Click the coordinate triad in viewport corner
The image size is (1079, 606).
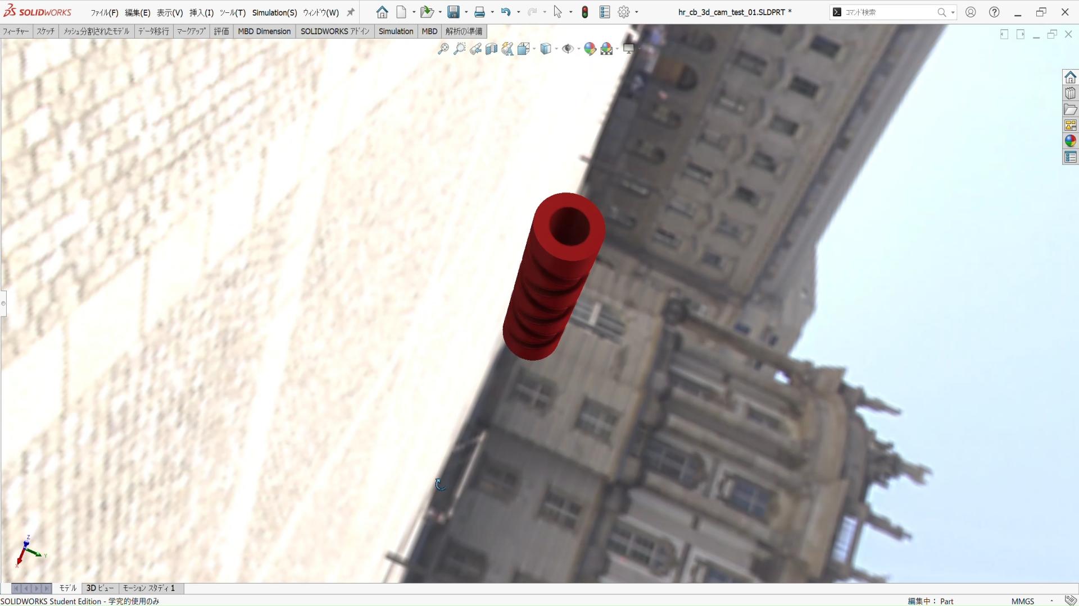(x=29, y=551)
